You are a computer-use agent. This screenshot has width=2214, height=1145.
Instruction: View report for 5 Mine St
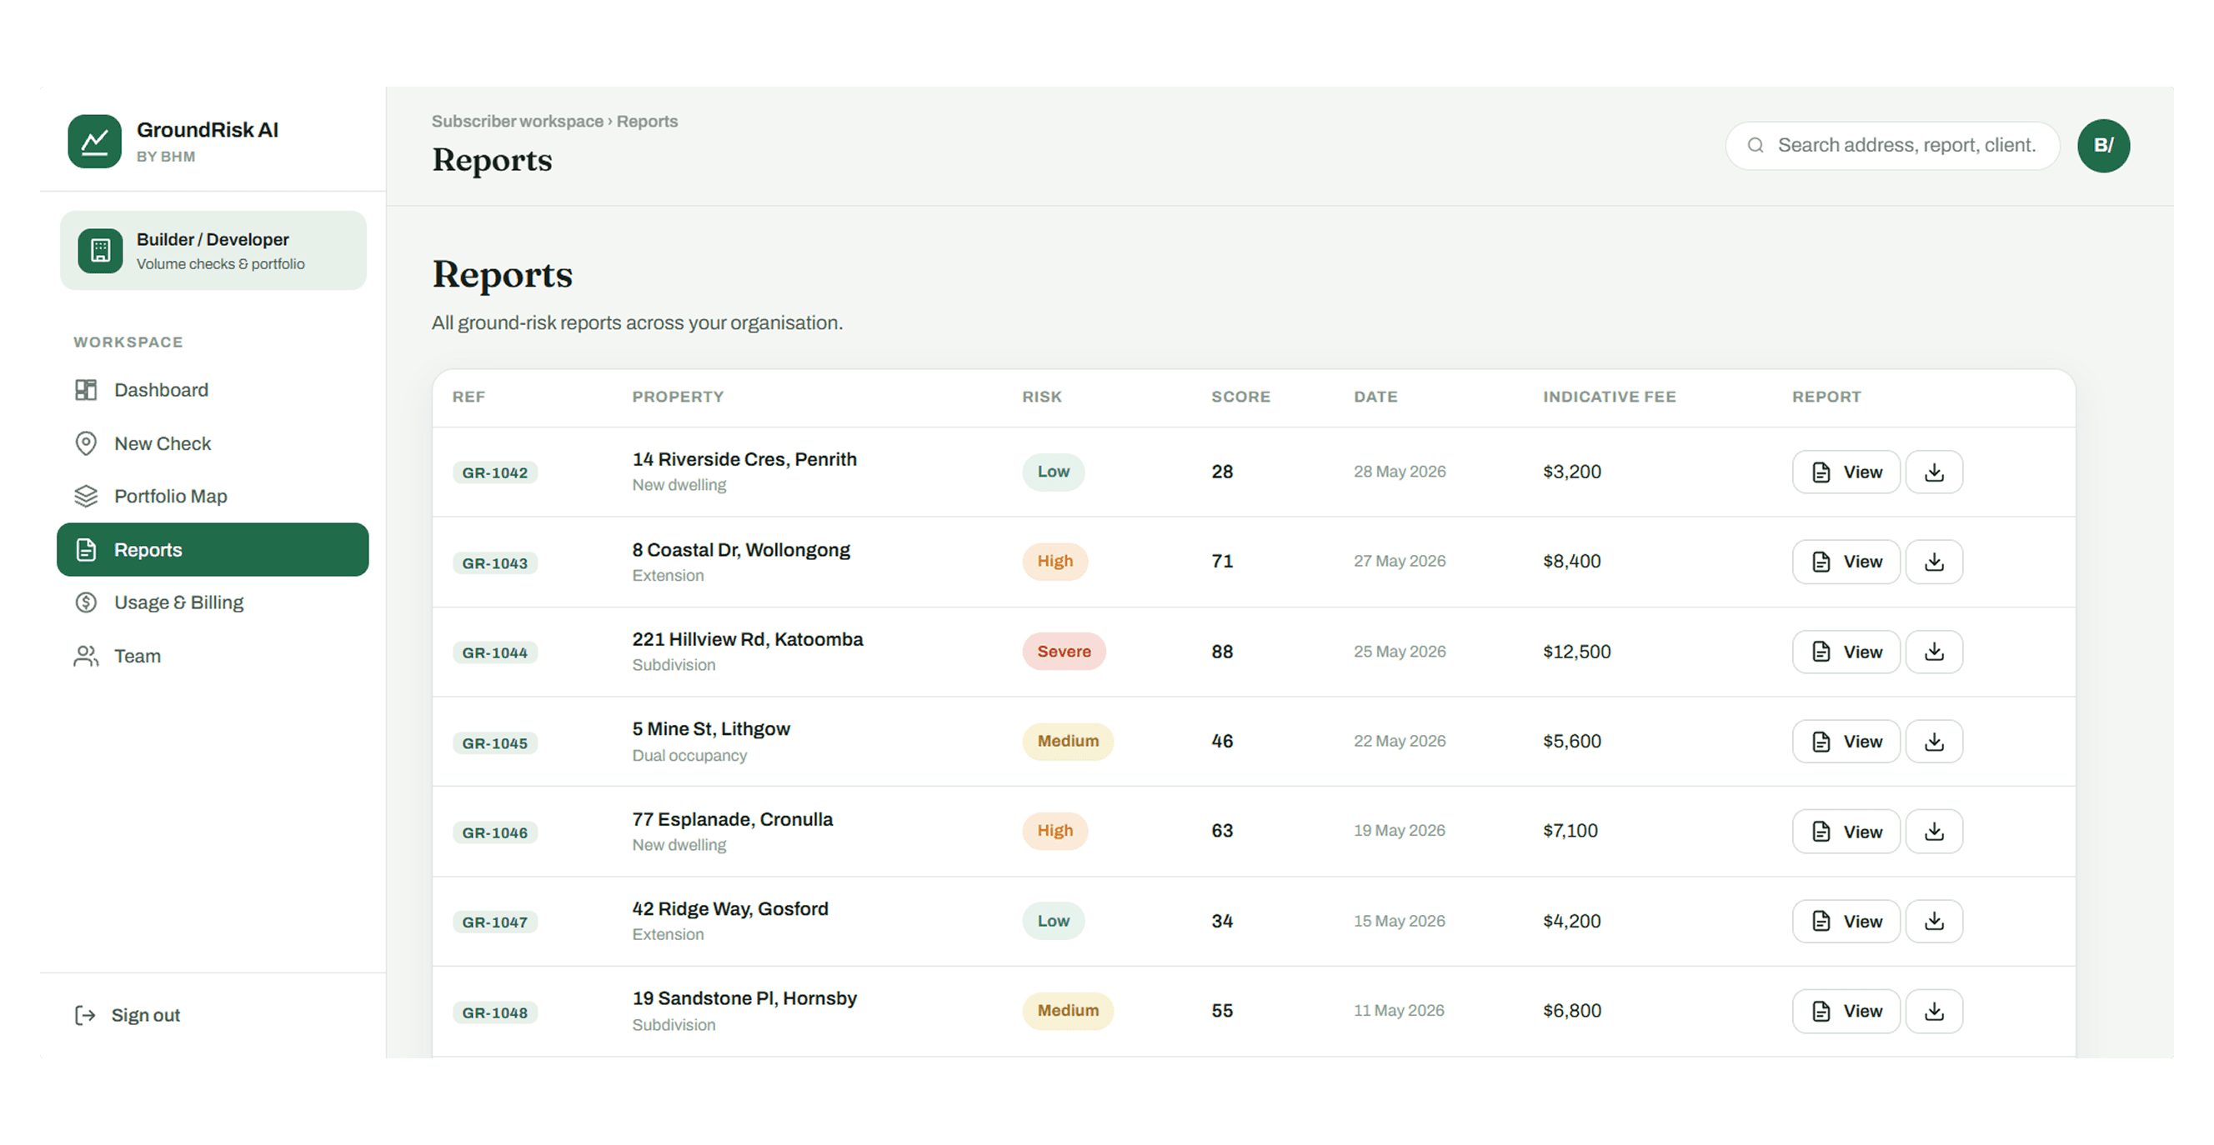[1846, 742]
